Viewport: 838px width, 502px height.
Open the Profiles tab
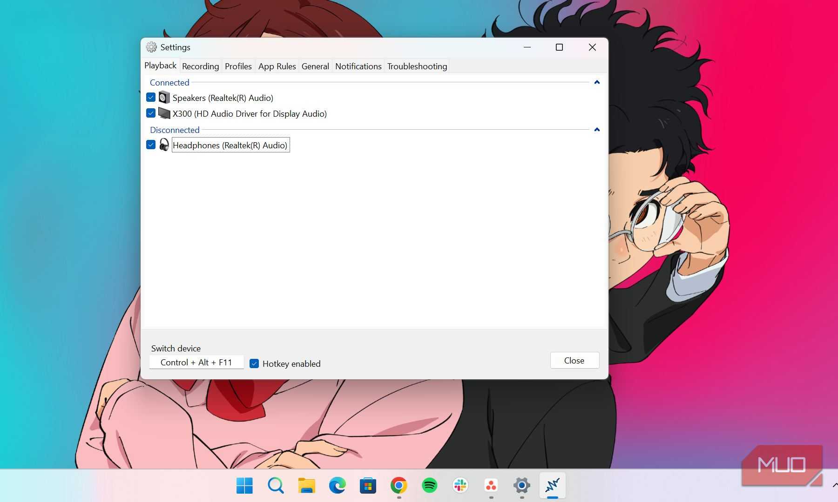coord(238,66)
